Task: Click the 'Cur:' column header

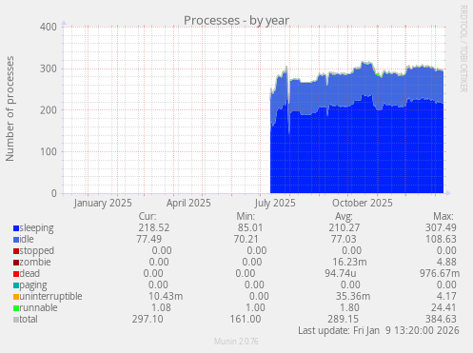Action: [x=148, y=216]
